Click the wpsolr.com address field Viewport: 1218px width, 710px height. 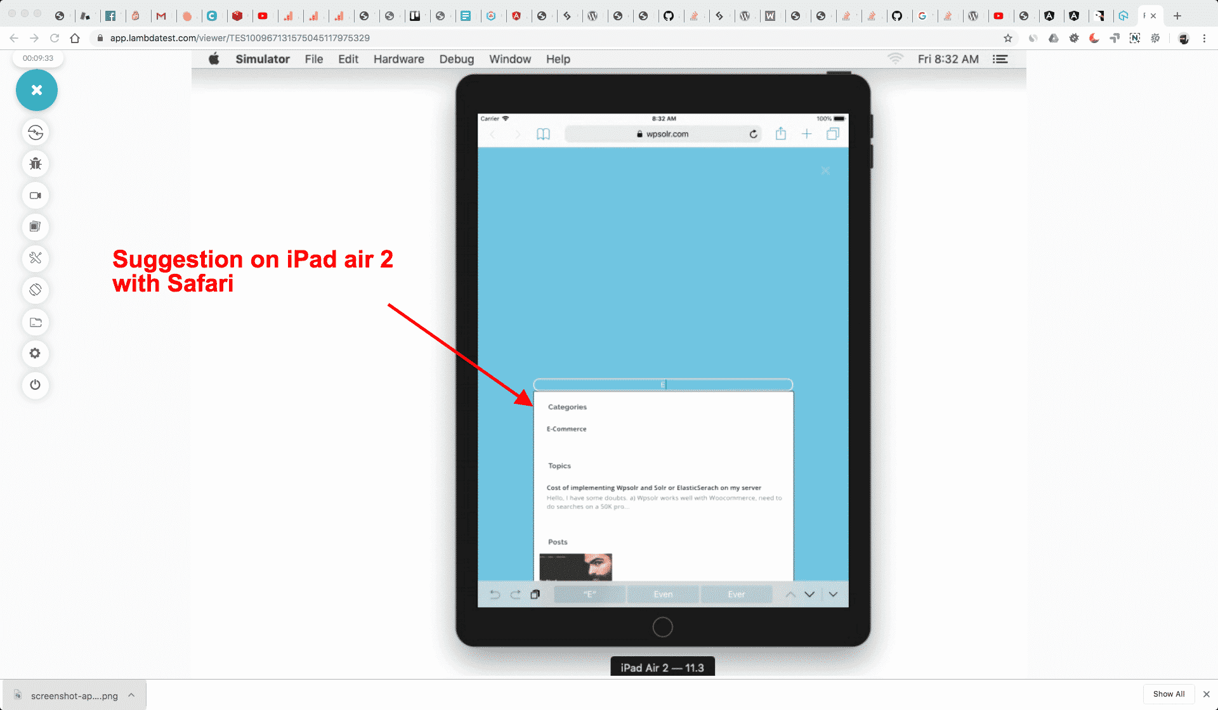point(663,134)
